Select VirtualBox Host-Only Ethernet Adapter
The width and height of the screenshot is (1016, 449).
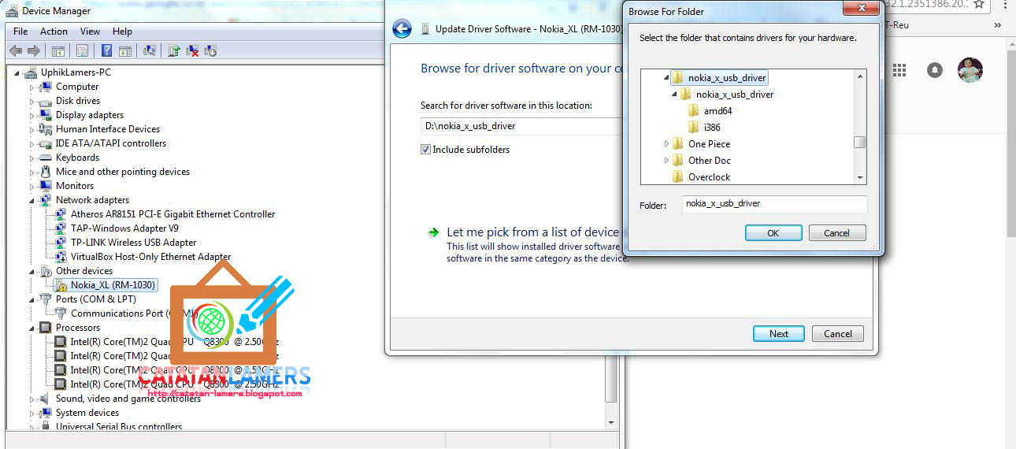150,257
